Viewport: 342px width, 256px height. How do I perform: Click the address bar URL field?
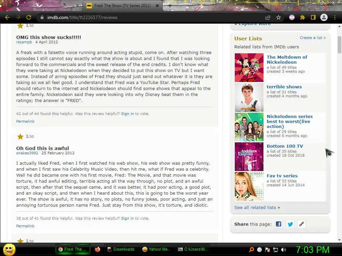click(151, 17)
